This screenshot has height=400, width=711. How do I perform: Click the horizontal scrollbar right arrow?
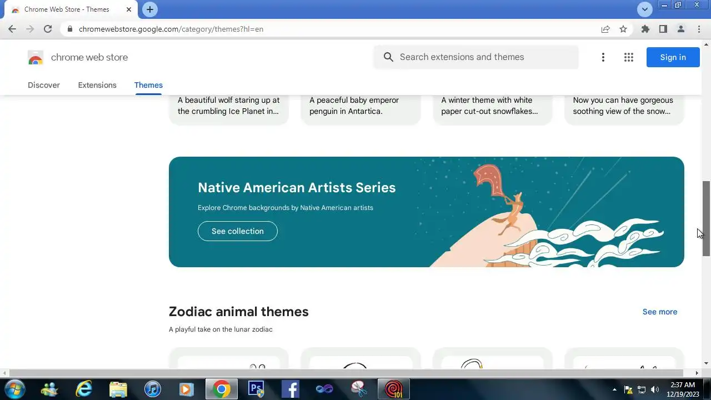(x=698, y=373)
